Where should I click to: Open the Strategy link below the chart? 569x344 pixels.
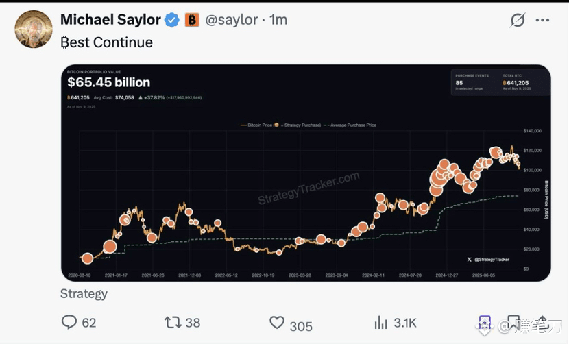click(84, 294)
